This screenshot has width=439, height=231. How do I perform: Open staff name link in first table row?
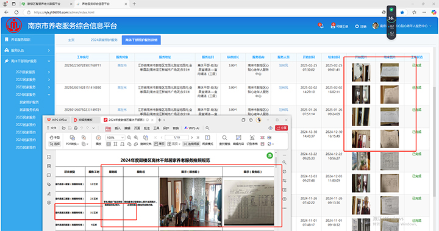tap(284, 65)
